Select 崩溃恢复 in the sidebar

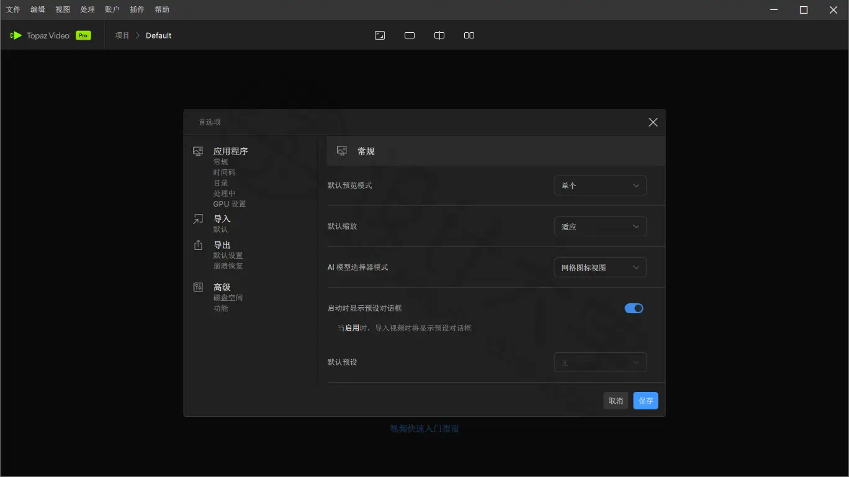click(228, 266)
